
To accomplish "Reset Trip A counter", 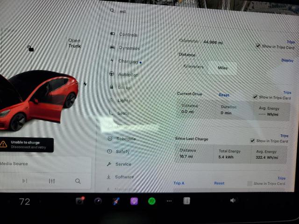I will pyautogui.click(x=219, y=183).
